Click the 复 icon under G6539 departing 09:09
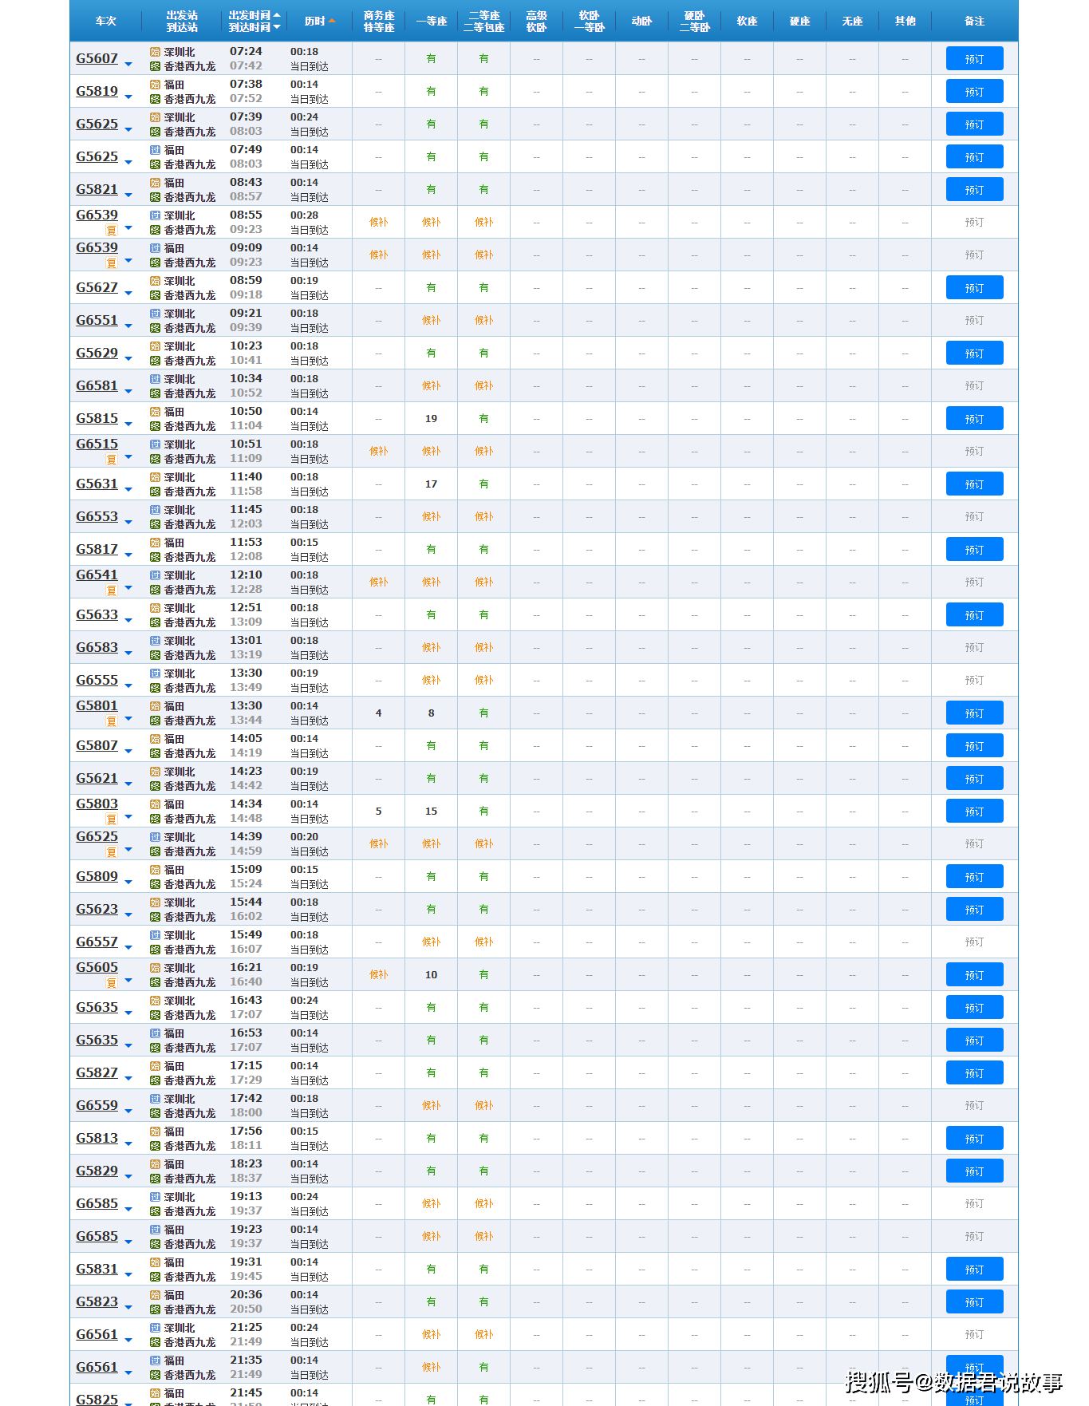Screen dimensions: 1089x1406 point(112,263)
